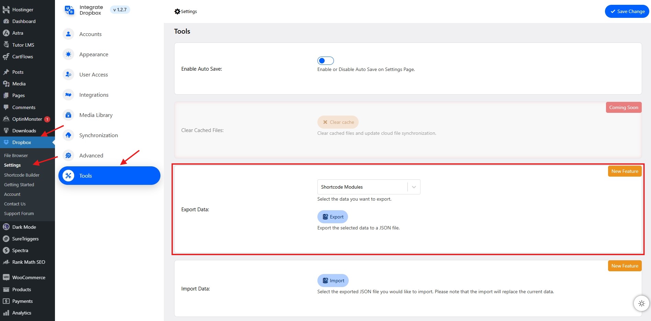Go to the WordPress Dashboard

pyautogui.click(x=27, y=21)
